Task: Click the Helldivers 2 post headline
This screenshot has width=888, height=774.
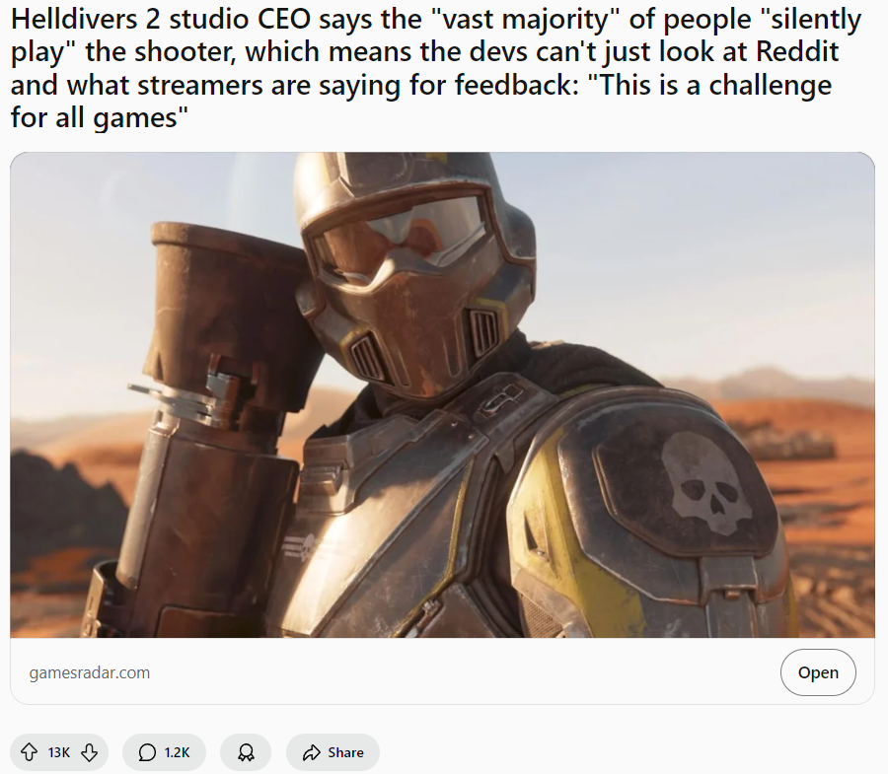Action: point(435,68)
